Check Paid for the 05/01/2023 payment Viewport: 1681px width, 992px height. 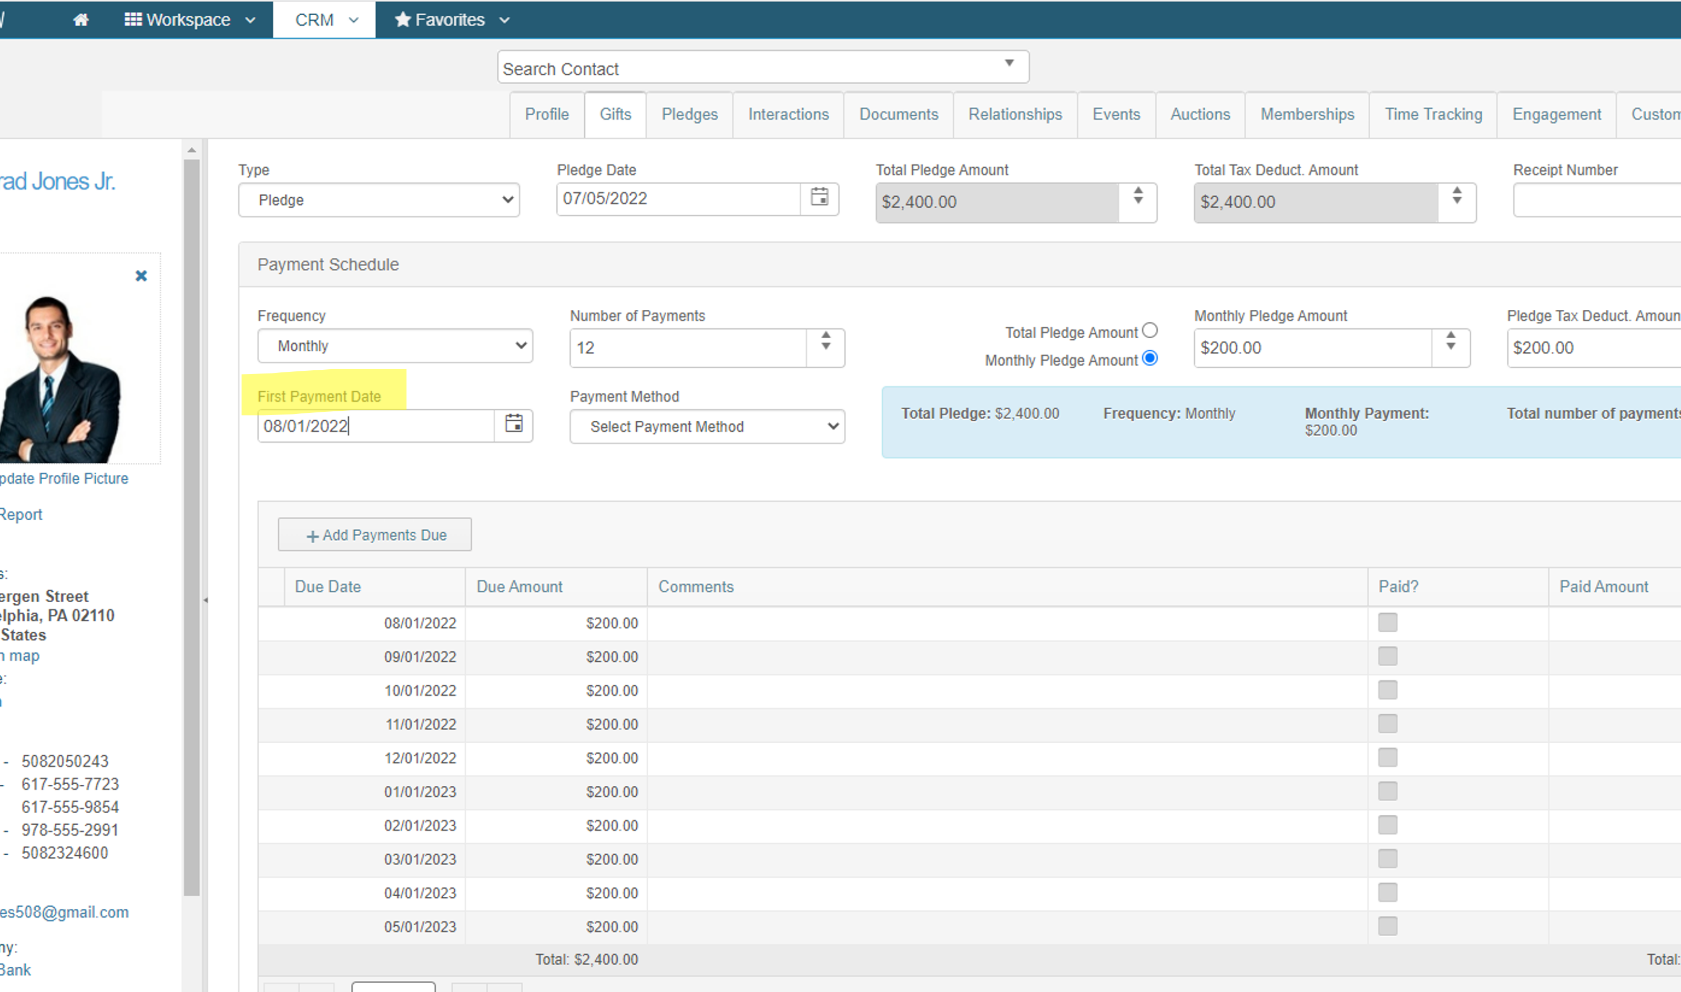[1387, 926]
